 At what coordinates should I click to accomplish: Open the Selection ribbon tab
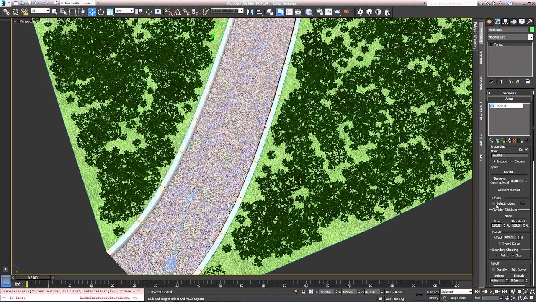coord(481,83)
